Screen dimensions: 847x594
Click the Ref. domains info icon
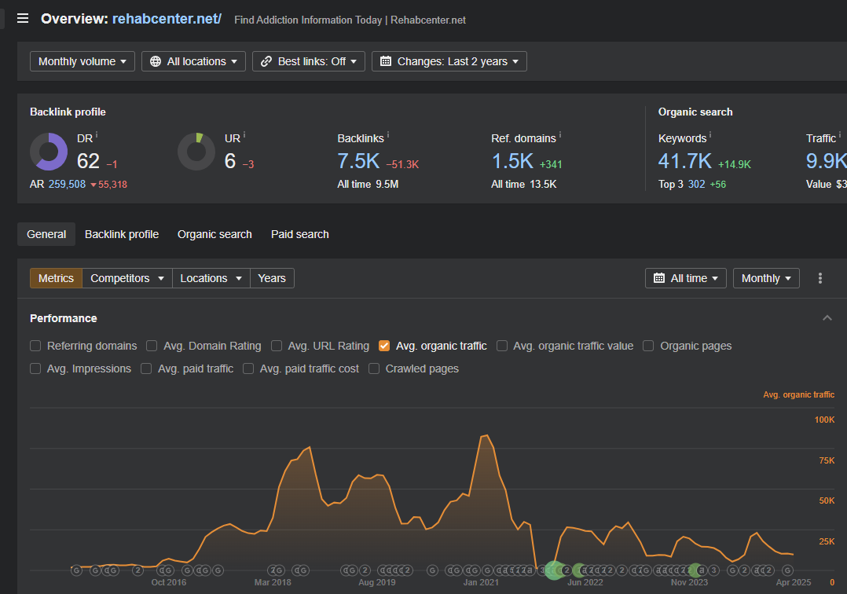(559, 134)
